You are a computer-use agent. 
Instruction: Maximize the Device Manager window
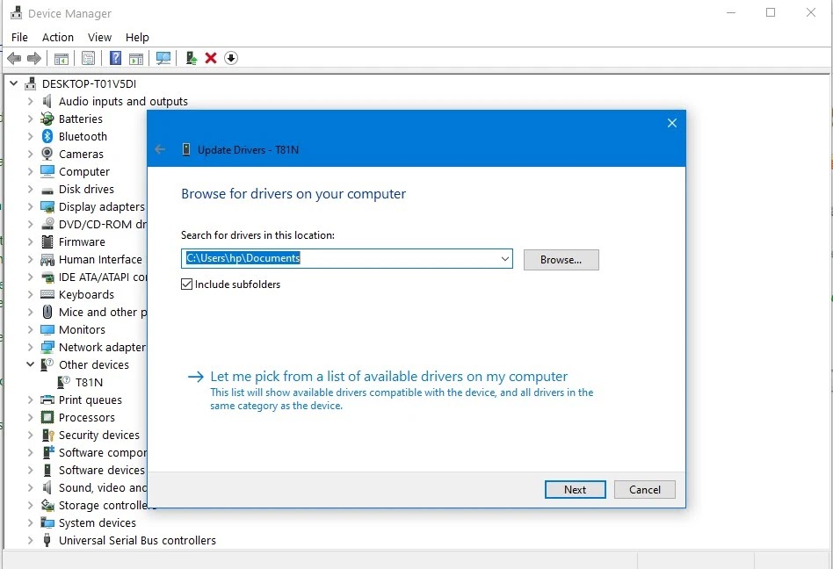point(771,12)
